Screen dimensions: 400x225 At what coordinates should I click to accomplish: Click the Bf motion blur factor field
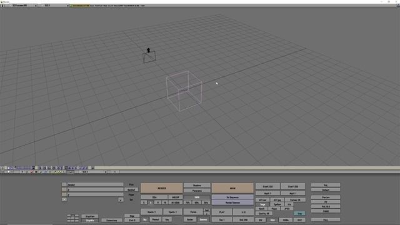(x=176, y=202)
